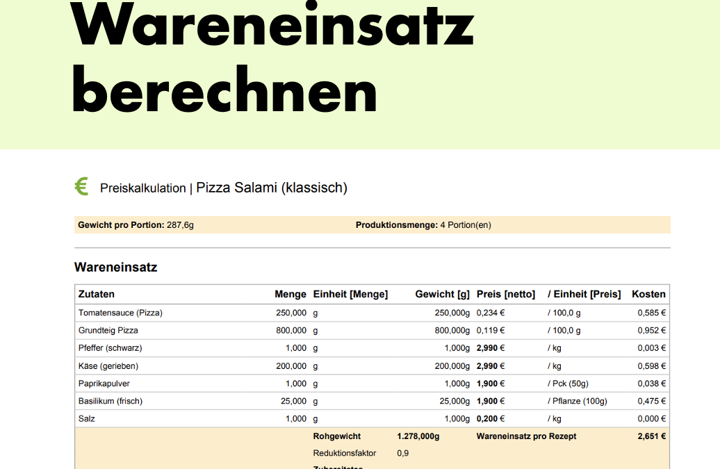This screenshot has width=720, height=469.
Task: Click 'Preiskalkulation | Pizza Salami (klassisch)' title
Action: (224, 188)
